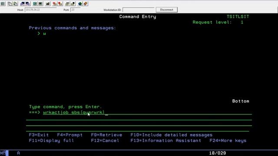This screenshot has height=156, width=278.
Task: Click the 'Command Entry' screen title
Action: click(138, 16)
